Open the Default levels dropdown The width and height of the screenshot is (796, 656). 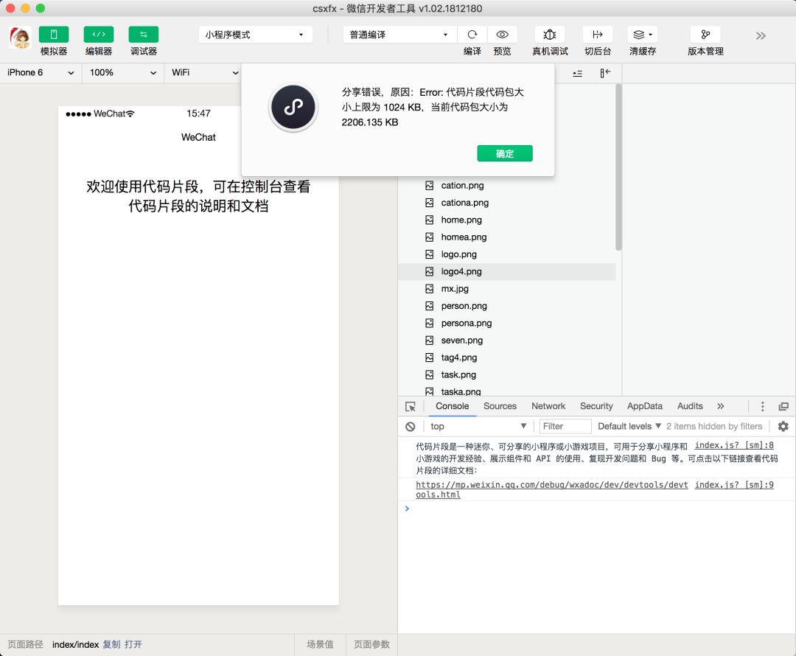point(629,427)
